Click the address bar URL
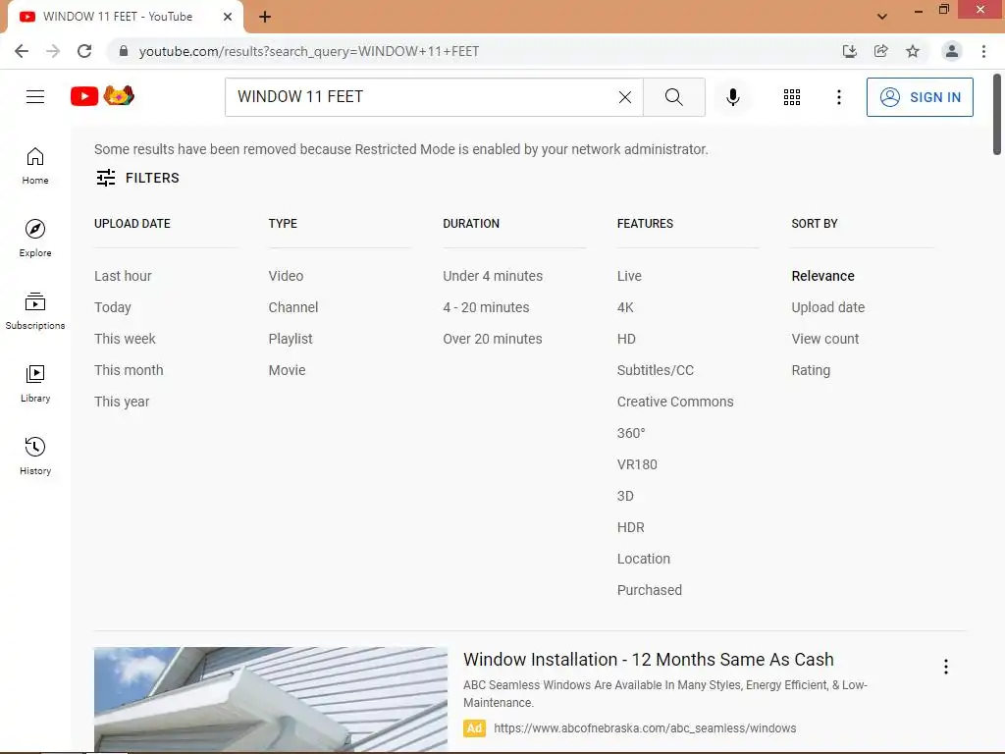 tap(309, 51)
